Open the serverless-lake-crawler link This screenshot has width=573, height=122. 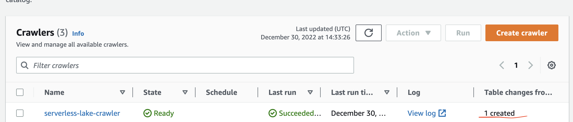click(x=82, y=113)
